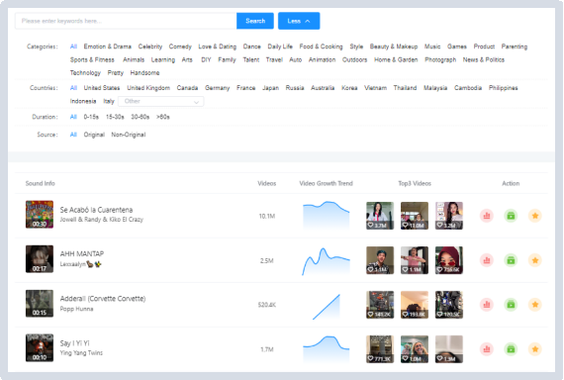Click star icon for Say I Yi Yi

coord(535,348)
